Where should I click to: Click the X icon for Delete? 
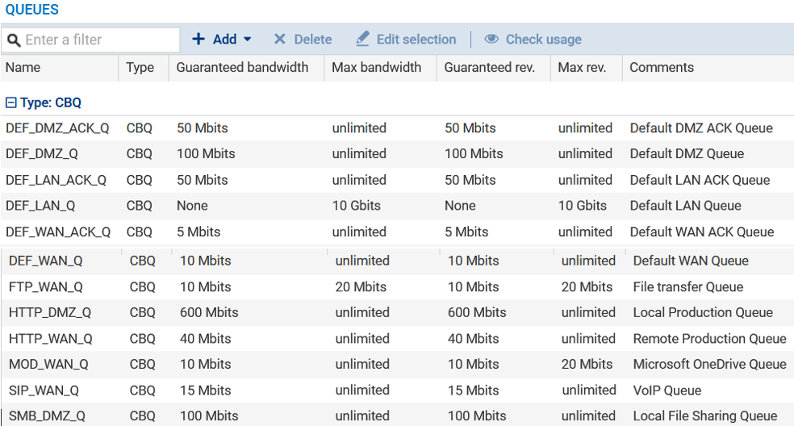coord(280,39)
